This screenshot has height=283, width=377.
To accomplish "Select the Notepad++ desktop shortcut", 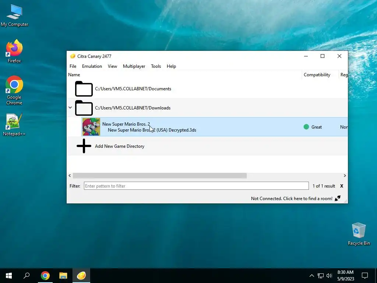I will point(14,125).
